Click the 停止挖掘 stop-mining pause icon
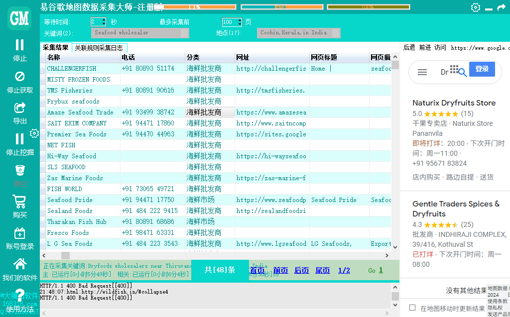Image resolution: width=510 pixels, height=317 pixels. pos(19,139)
